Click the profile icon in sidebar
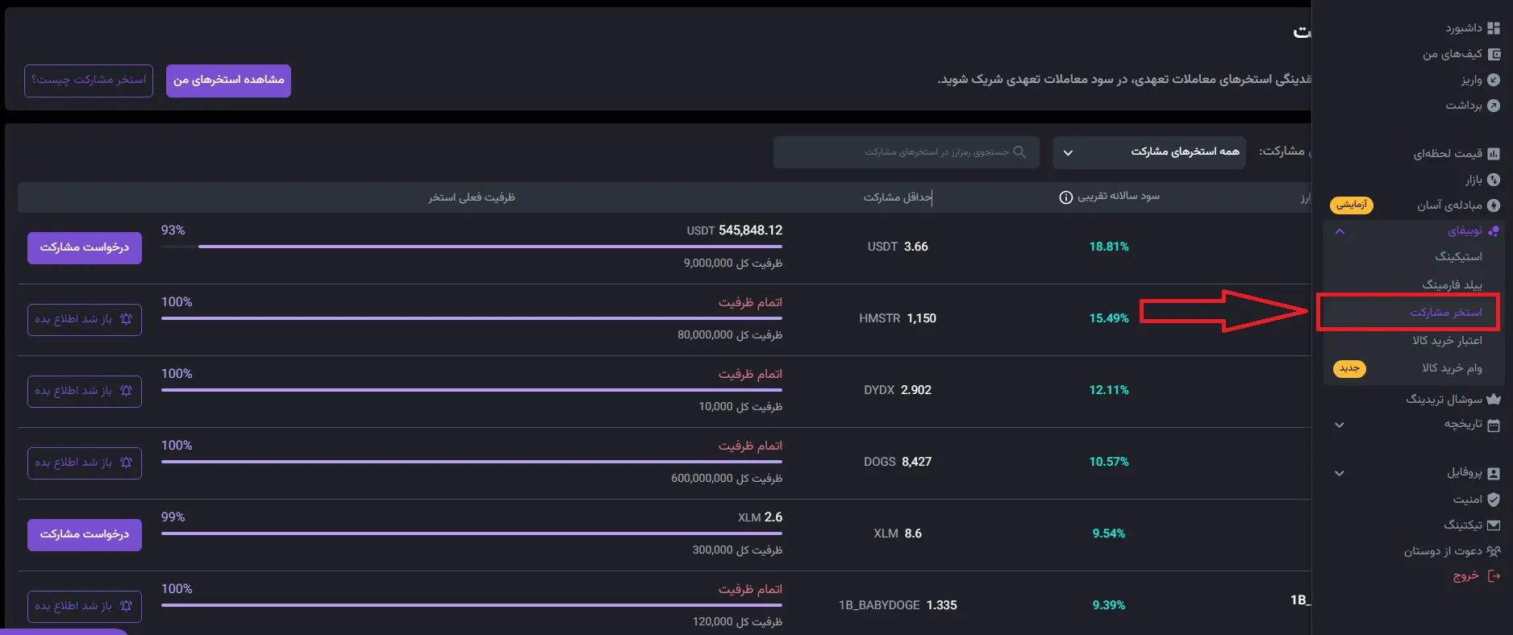This screenshot has height=635, width=1513. [x=1494, y=474]
